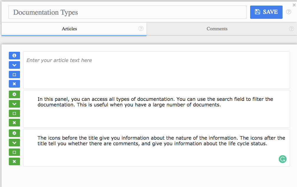Save the document with the SAVE button

tap(266, 12)
